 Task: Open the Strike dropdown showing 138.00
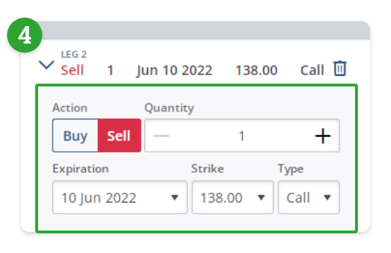click(232, 197)
